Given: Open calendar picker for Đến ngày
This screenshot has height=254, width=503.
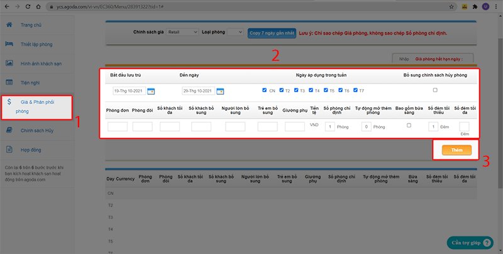Looking at the screenshot, I should tap(220, 91).
